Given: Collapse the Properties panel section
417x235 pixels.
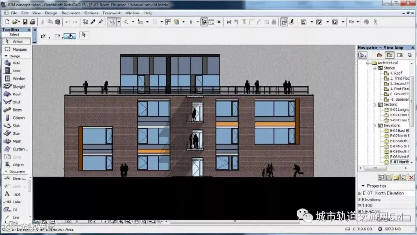Looking at the screenshot, I should coord(363,186).
